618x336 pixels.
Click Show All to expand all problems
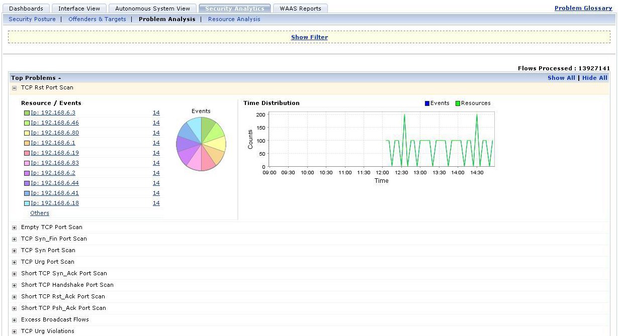pyautogui.click(x=561, y=78)
